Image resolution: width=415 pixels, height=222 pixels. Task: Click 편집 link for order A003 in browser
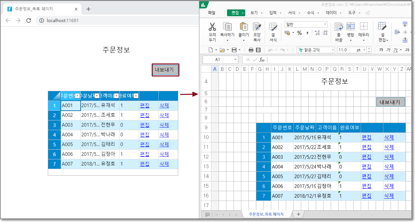(144, 125)
